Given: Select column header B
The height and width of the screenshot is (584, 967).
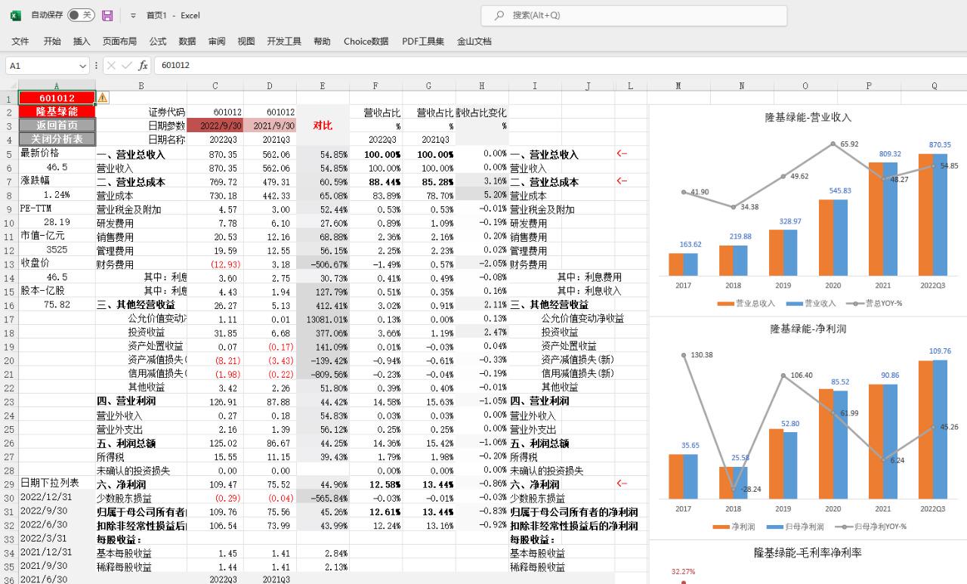Looking at the screenshot, I should (141, 85).
